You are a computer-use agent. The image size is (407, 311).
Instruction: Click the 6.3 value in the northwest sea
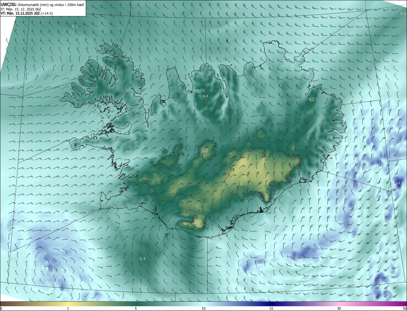tap(75, 26)
